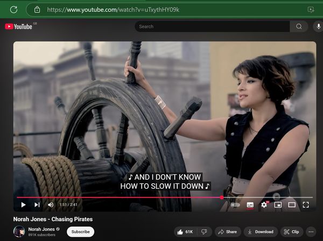The width and height of the screenshot is (323, 241).
Task: Enable theater mode view
Action: click(292, 204)
